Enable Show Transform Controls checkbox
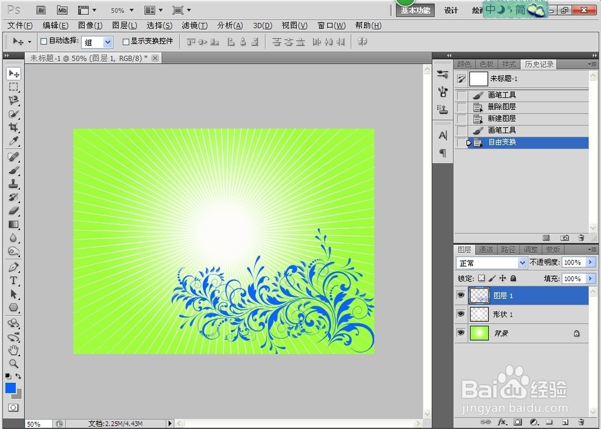This screenshot has height=429, width=601. pos(126,41)
